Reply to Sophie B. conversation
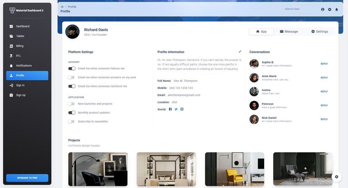The height and width of the screenshot is (188, 348). pos(324,64)
